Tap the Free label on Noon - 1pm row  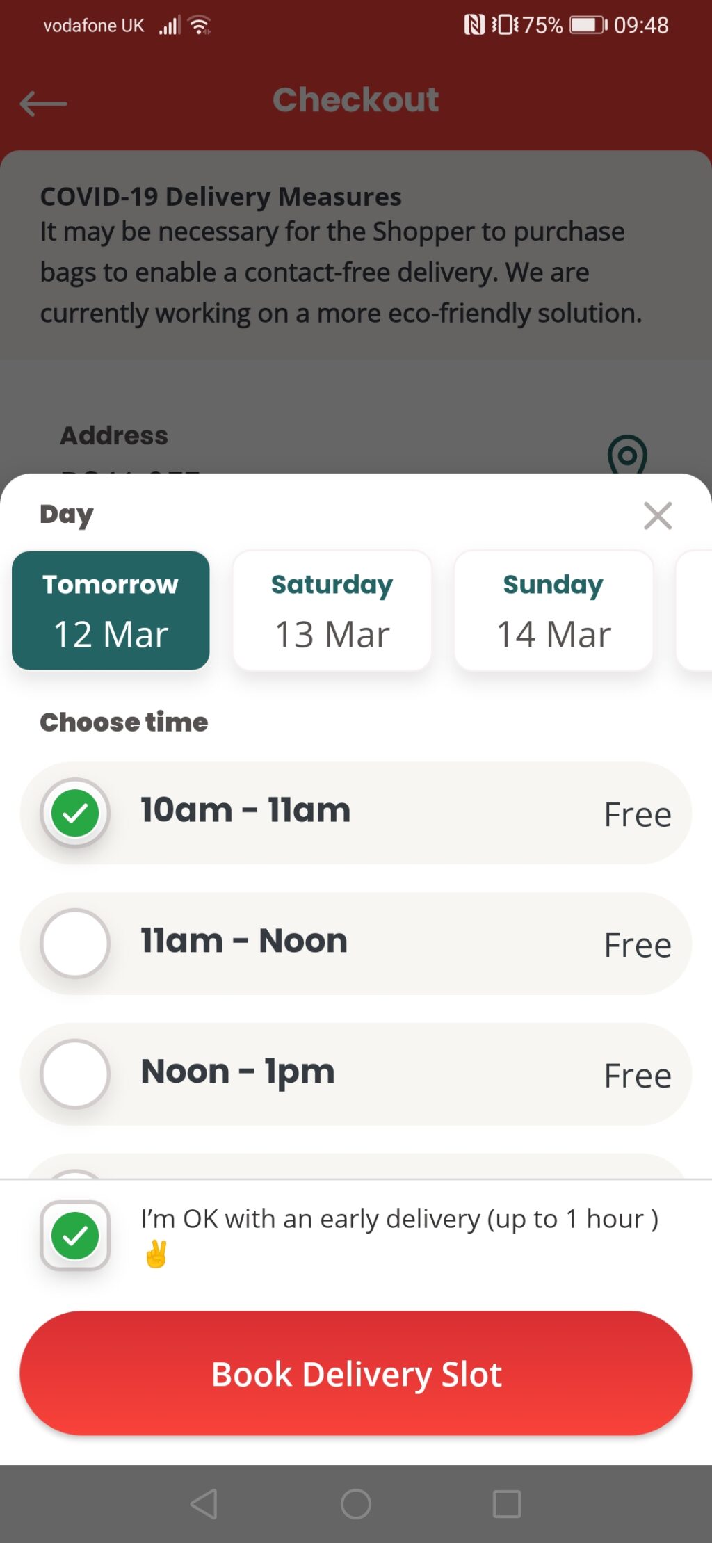click(638, 1076)
